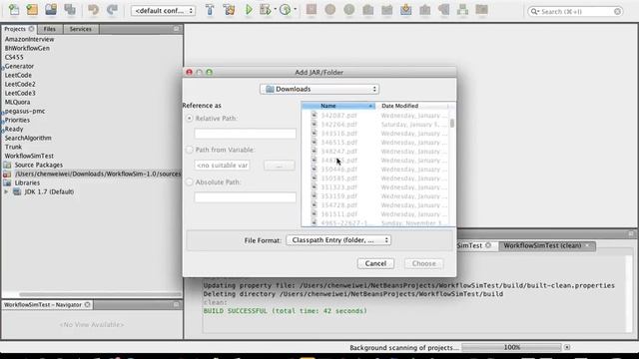639x359 pixels.
Task: Click the Projects panel minimize icon
Action: 176,29
